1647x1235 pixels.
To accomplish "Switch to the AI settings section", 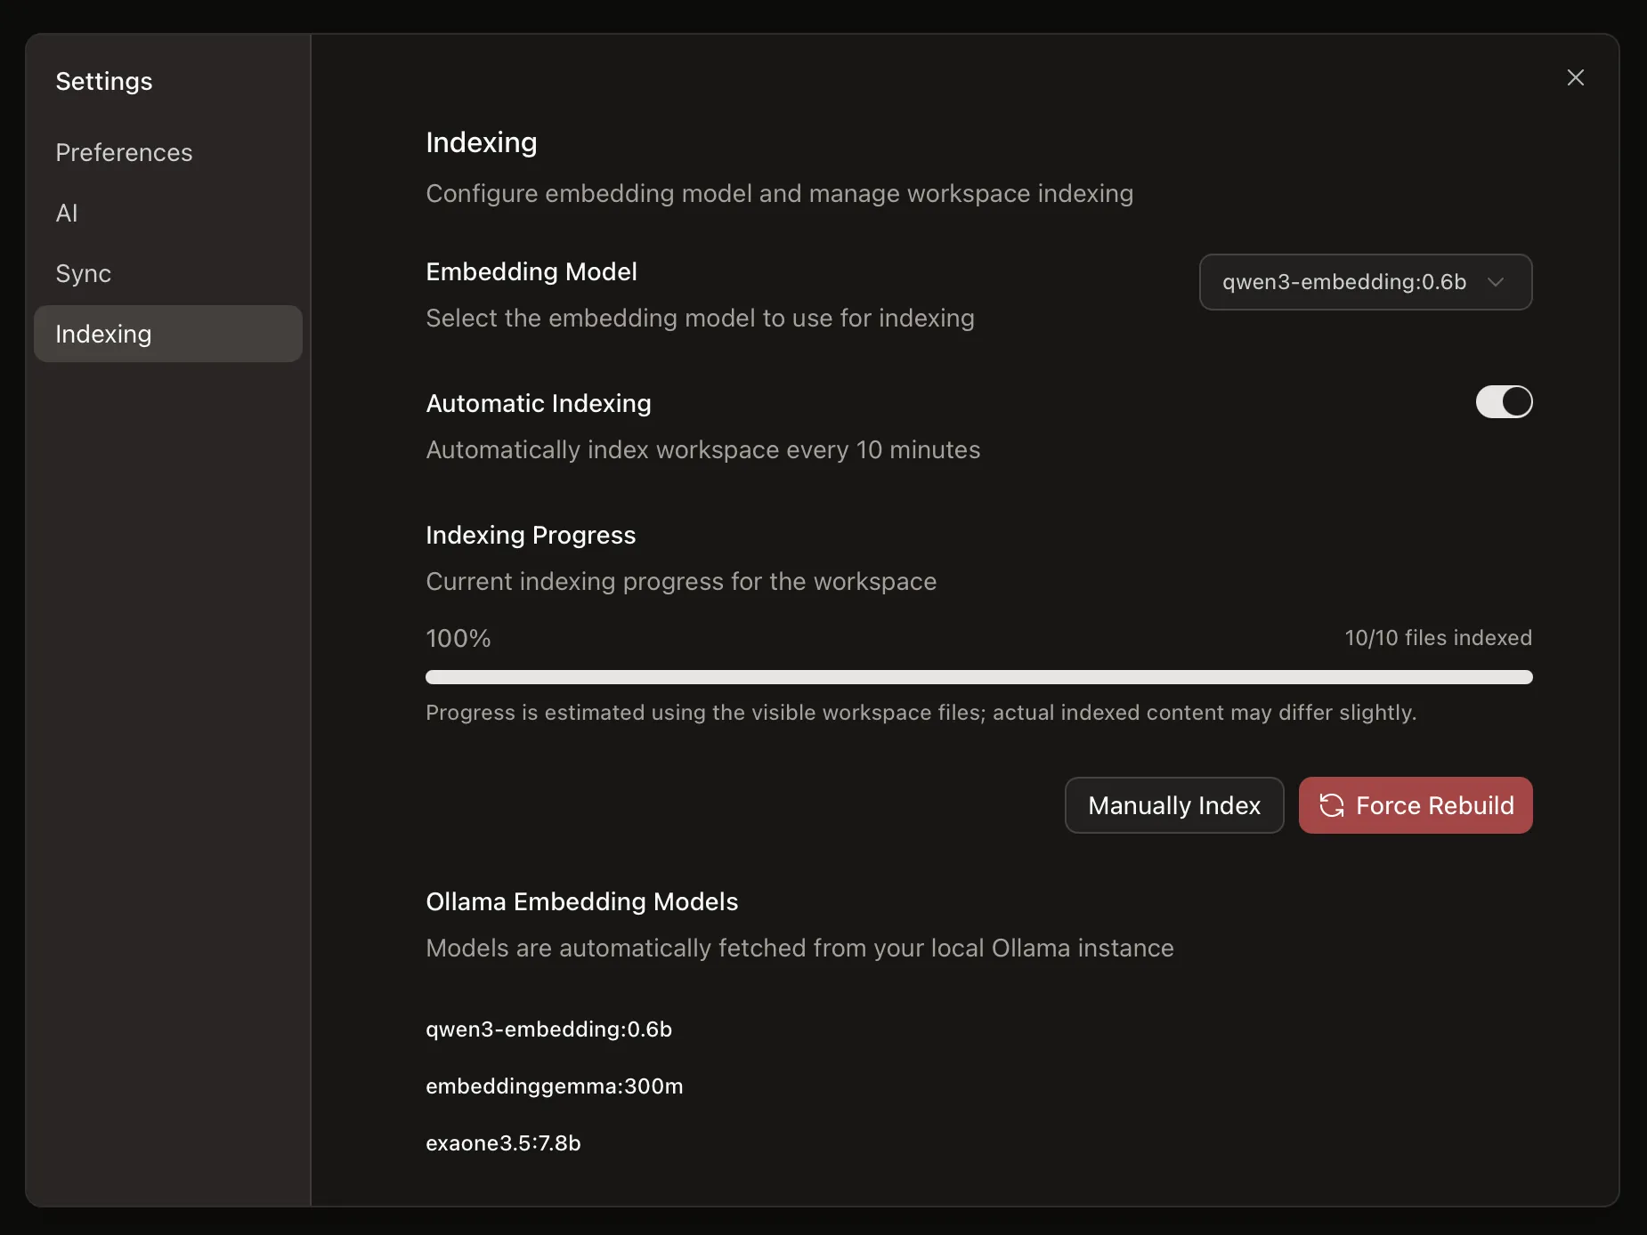I will (67, 214).
